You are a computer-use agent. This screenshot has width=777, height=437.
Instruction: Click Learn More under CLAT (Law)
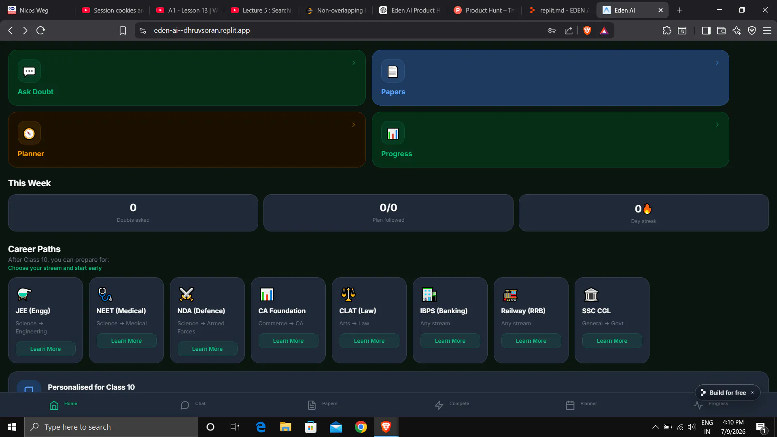[x=369, y=341]
